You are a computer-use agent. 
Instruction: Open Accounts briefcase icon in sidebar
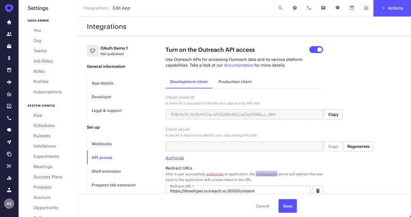pyautogui.click(x=9, y=46)
